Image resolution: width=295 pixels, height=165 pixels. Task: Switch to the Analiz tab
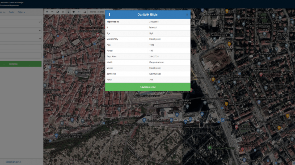(x=11, y=12)
